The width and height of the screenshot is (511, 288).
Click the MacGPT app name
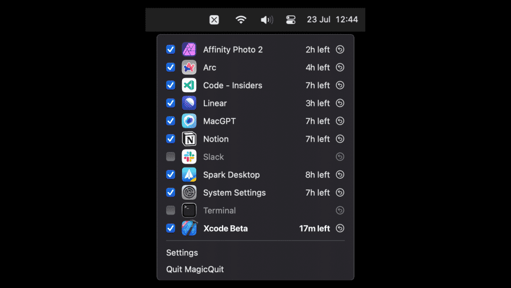point(219,121)
